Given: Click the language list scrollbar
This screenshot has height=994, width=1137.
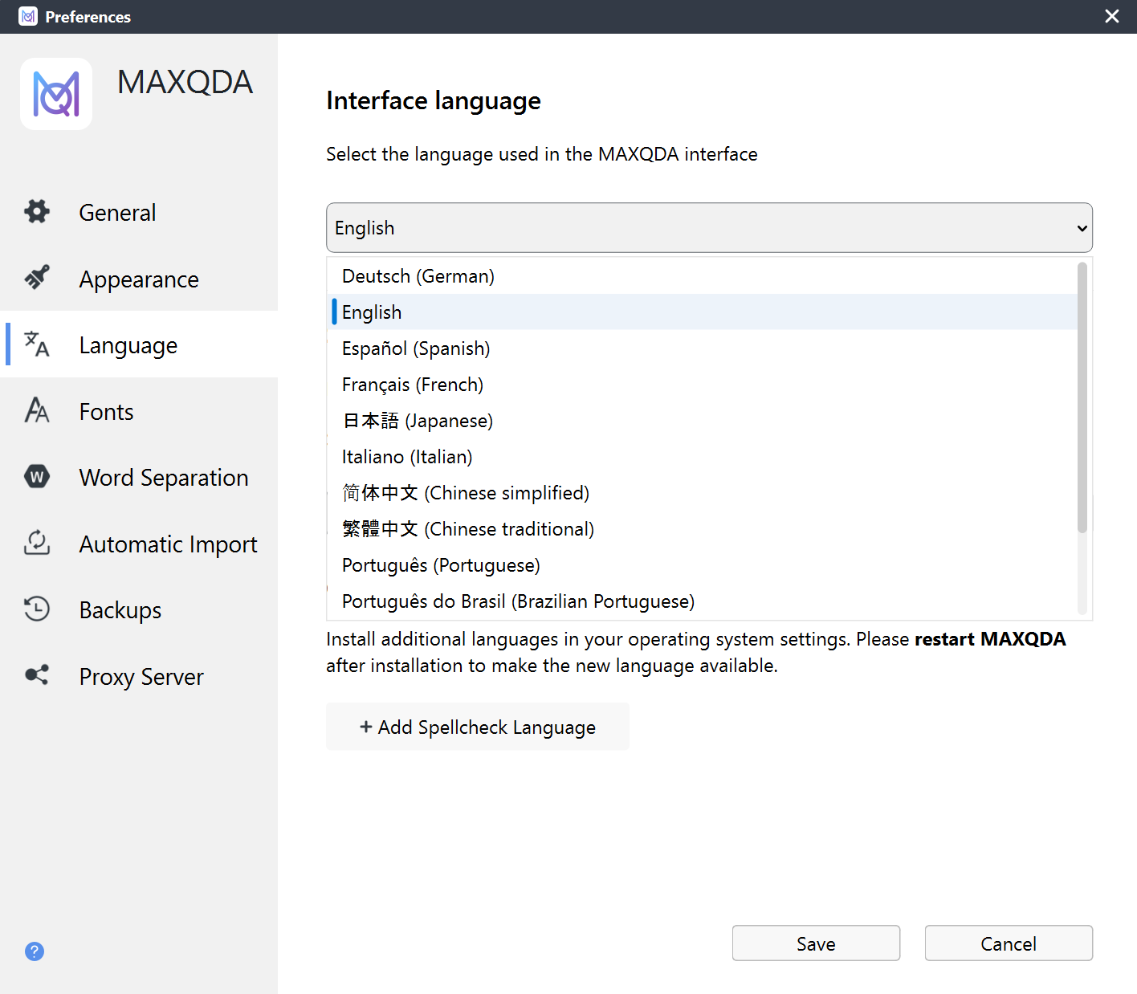Looking at the screenshot, I should (x=1082, y=397).
